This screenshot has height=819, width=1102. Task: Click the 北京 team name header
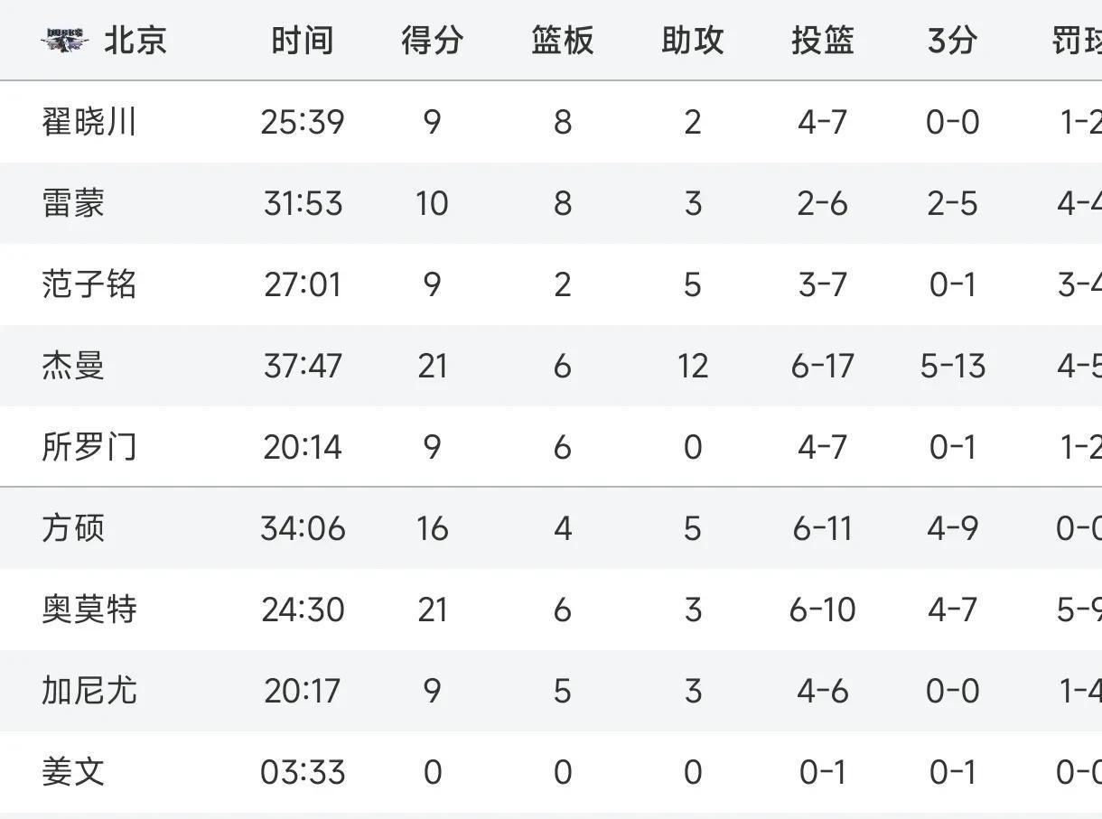135,41
